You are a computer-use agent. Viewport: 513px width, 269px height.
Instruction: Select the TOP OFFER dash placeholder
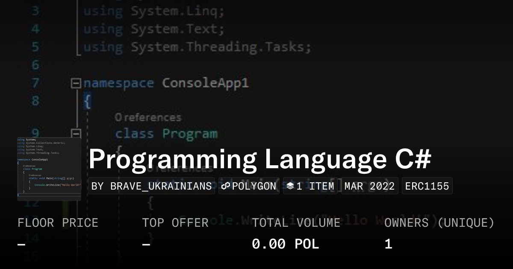pyautogui.click(x=146, y=244)
